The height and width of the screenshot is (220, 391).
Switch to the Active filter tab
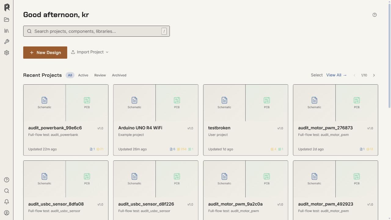(83, 75)
